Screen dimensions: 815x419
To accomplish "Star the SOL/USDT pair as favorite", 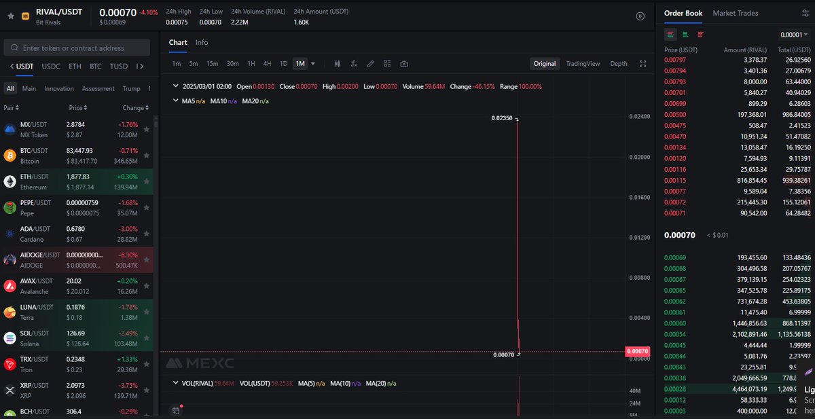I will coord(146,338).
